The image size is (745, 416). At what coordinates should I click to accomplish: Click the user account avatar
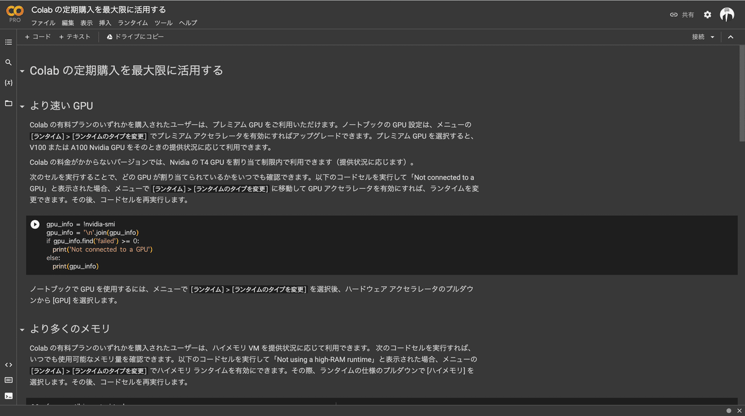tap(727, 14)
